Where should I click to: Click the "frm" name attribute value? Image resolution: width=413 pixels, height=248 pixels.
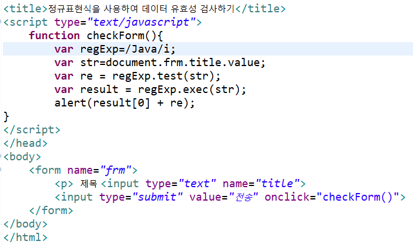(116, 170)
